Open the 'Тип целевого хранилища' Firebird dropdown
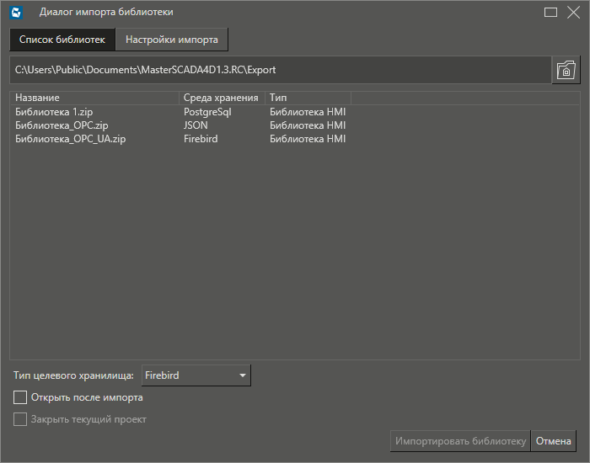This screenshot has height=463, width=590. (196, 375)
